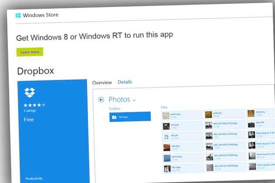275x183 pixels.
Task: Click the Windows Store logo icon
Action: tap(18, 15)
